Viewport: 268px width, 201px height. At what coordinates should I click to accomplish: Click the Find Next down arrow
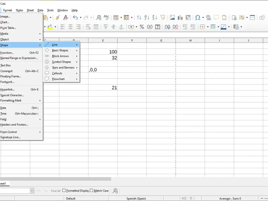[46, 191]
